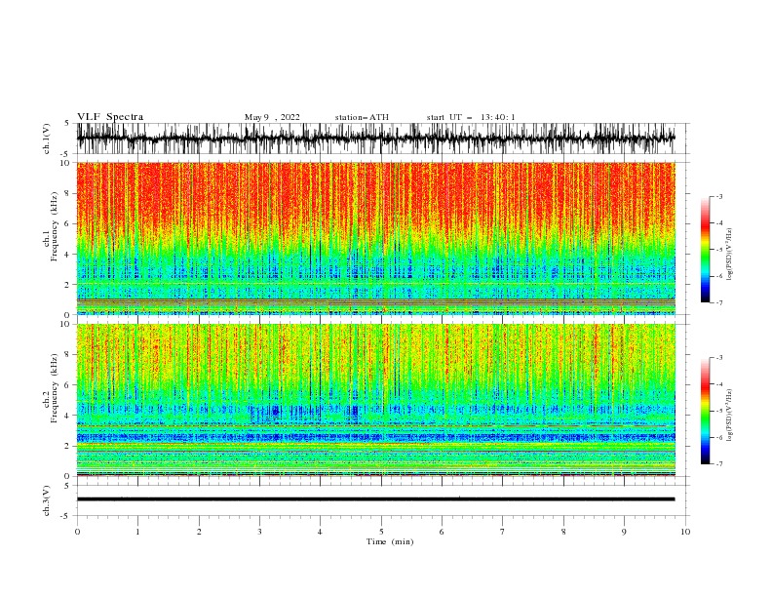
Task: Click the ch.2 color scale bar
Action: coord(705,411)
